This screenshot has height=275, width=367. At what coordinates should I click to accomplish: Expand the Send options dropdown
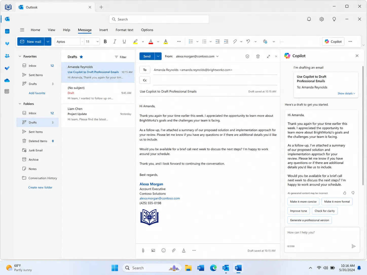(158, 56)
